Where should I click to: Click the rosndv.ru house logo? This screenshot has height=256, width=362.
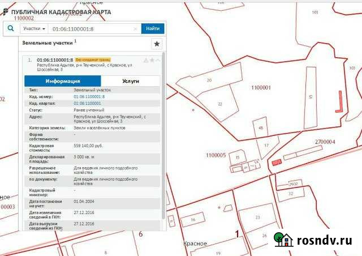coord(282,239)
